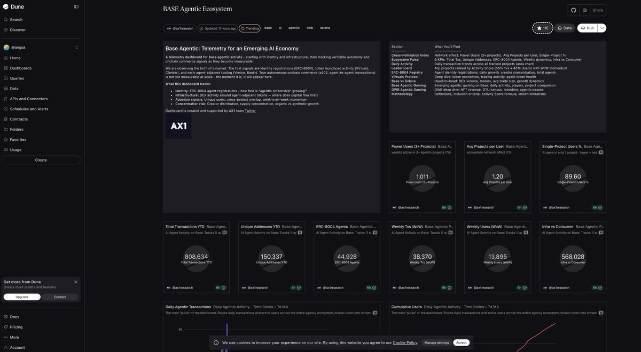The image size is (641, 352).
Task: Select the 'owb' tag
Action: 310,28
